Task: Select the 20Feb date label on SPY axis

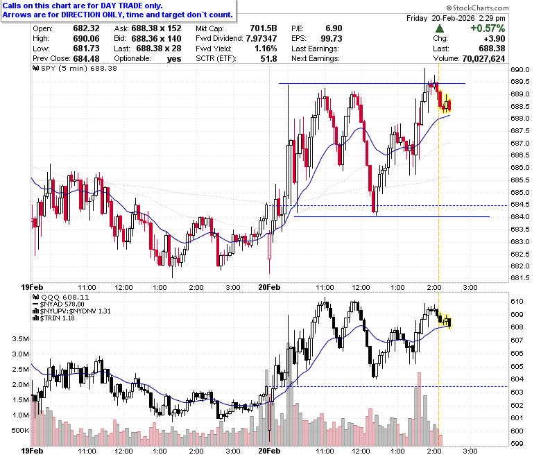Action: [269, 287]
